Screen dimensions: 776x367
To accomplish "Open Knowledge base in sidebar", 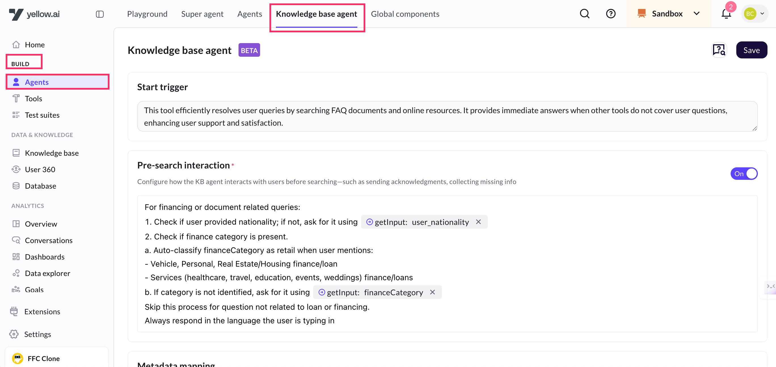I will pos(52,153).
